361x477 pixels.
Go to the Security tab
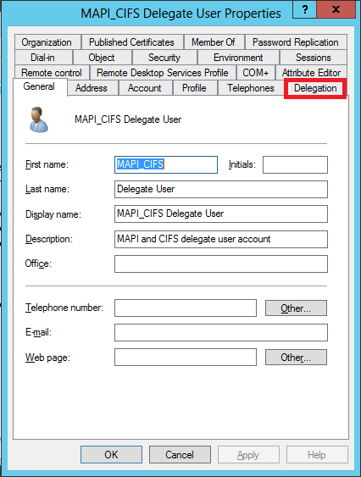(x=164, y=58)
